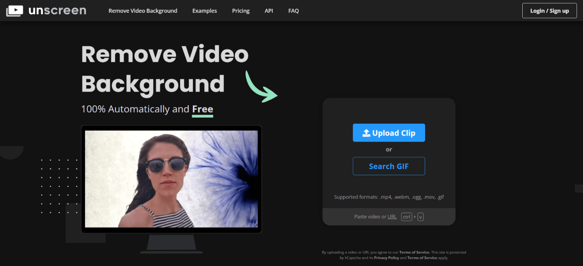Open the Privacy Policy link

pos(386,258)
